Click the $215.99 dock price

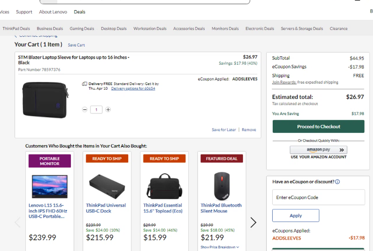coord(100,238)
